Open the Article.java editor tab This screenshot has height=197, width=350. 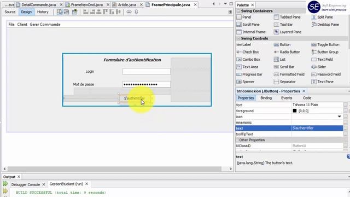(127, 5)
